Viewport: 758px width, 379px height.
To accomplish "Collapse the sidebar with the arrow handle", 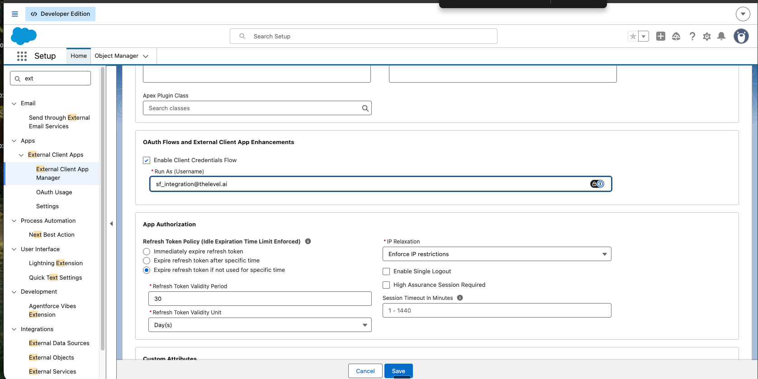I will click(111, 224).
